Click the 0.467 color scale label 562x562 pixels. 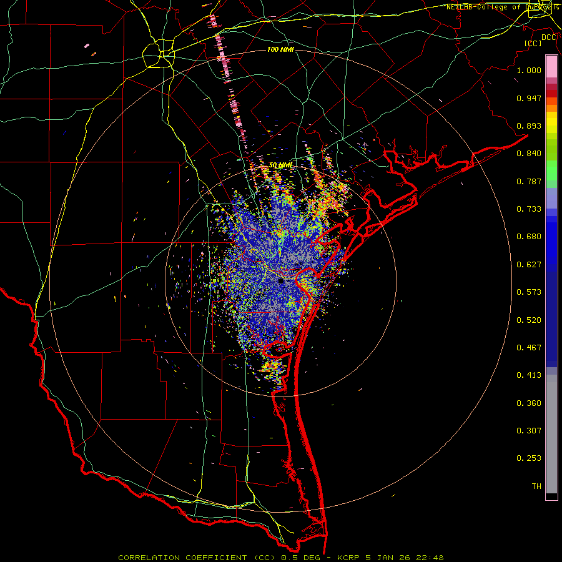(529, 348)
